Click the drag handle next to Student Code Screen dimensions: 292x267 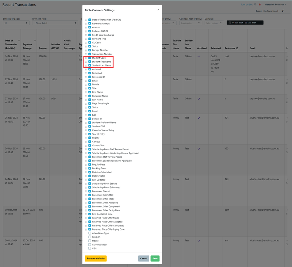click(x=86, y=58)
